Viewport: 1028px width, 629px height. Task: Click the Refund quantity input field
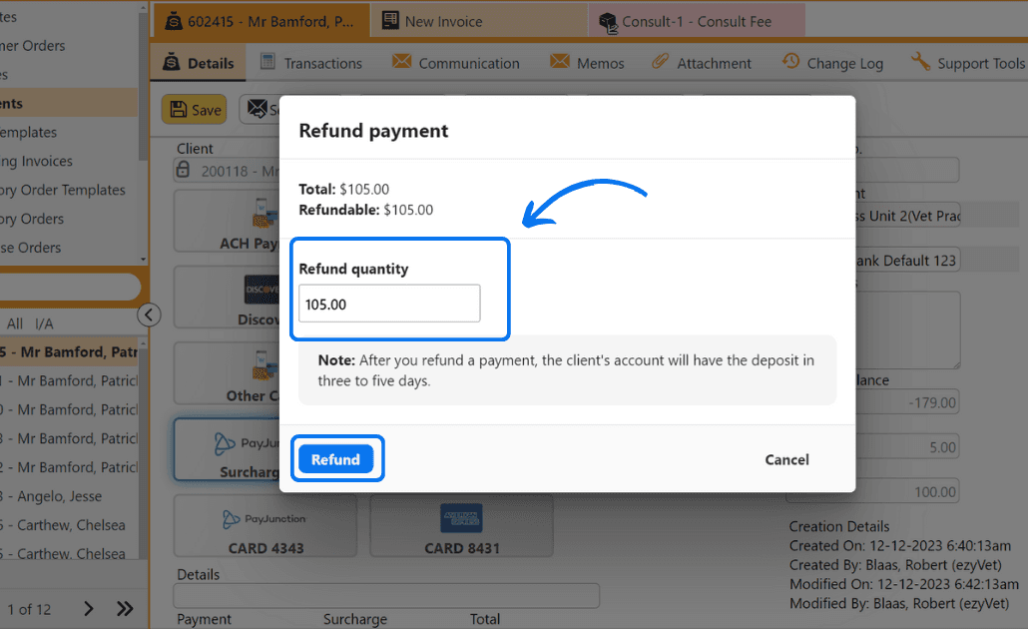[389, 304]
